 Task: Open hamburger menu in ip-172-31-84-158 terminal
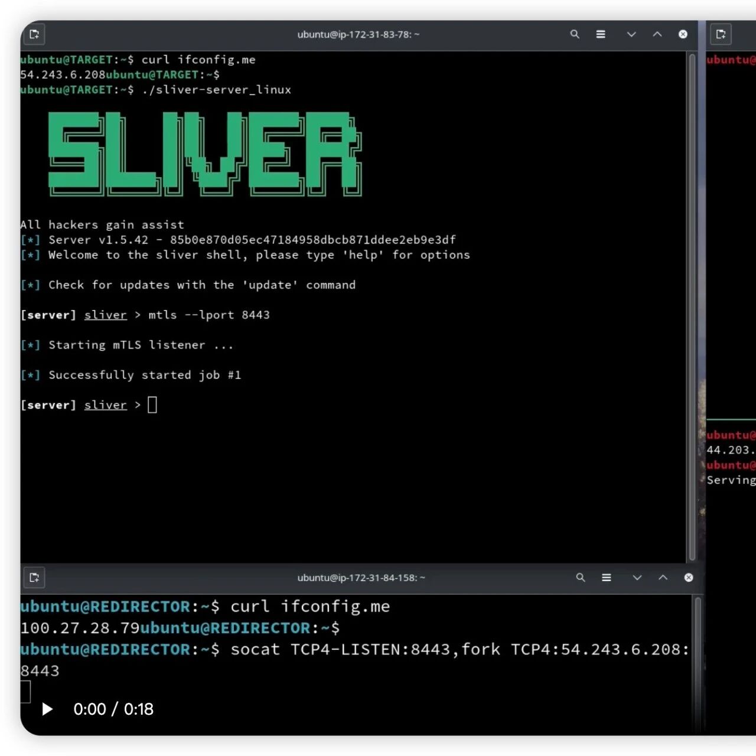(x=607, y=578)
